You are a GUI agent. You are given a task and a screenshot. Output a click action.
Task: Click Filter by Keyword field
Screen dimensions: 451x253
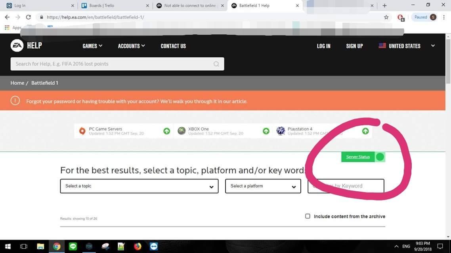pyautogui.click(x=346, y=186)
